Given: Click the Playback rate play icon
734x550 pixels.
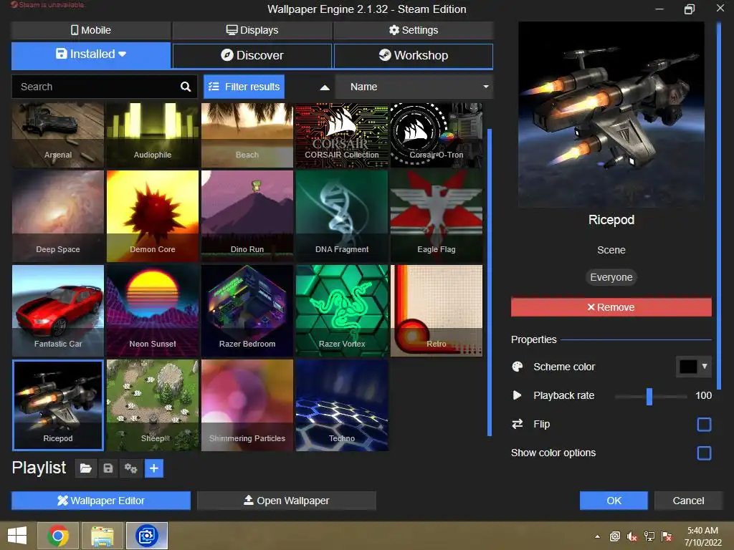Looking at the screenshot, I should pyautogui.click(x=518, y=395).
